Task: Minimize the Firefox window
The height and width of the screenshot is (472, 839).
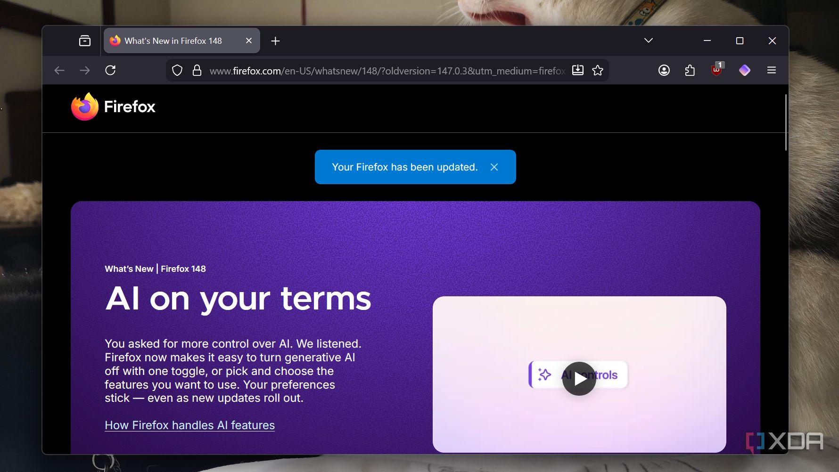Action: coord(707,41)
